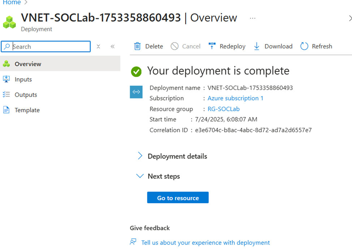
Task: Open Tell us about your experience link
Action: [x=205, y=242]
